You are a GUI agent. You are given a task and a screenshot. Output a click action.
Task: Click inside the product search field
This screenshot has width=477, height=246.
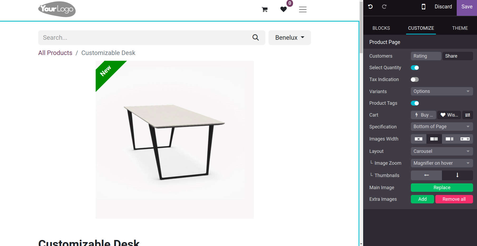click(145, 38)
